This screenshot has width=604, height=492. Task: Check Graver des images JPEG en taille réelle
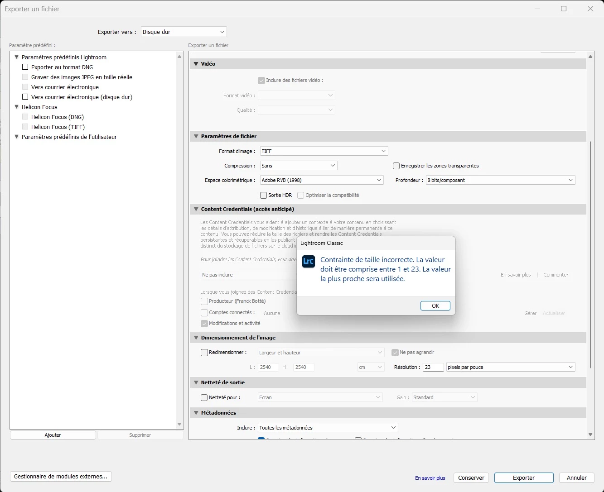pyautogui.click(x=25, y=77)
